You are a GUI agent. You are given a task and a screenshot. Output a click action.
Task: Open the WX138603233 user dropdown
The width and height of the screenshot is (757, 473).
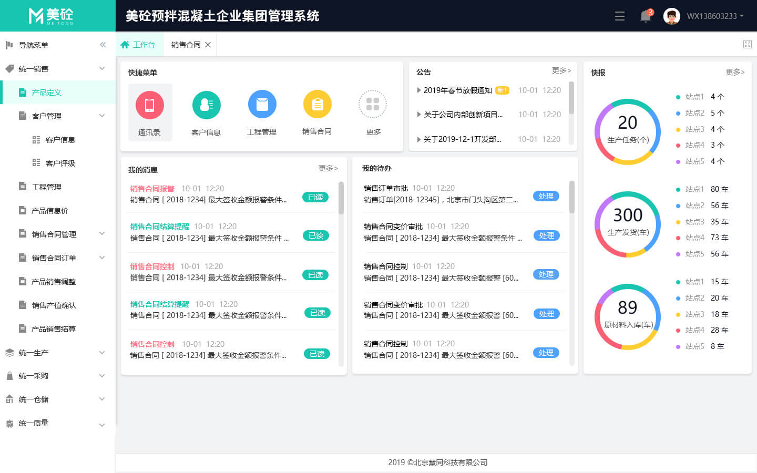715,16
